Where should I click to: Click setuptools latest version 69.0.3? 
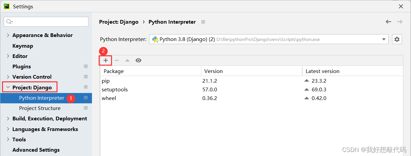[319, 89]
